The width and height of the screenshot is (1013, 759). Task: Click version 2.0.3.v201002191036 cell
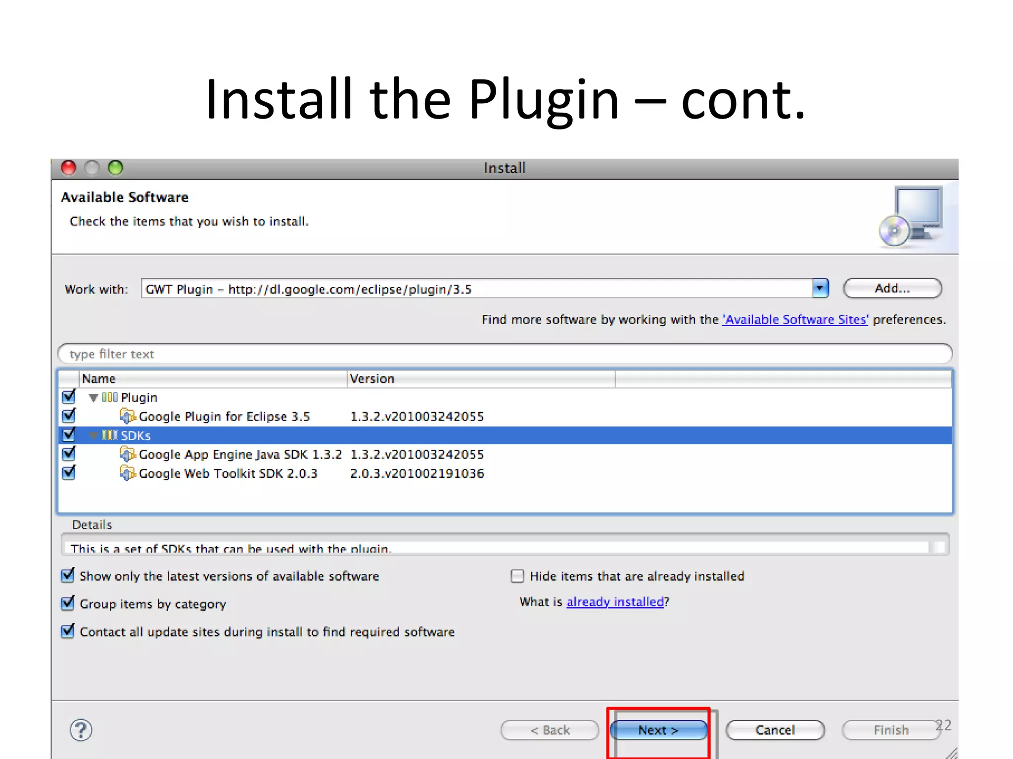pos(417,473)
